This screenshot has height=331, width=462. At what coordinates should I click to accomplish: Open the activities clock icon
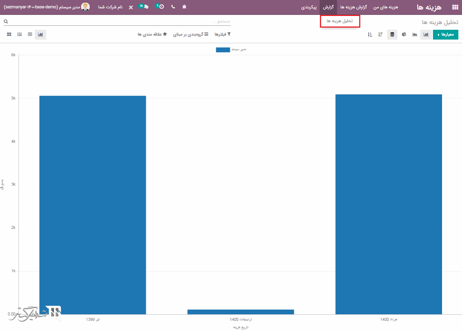160,7
